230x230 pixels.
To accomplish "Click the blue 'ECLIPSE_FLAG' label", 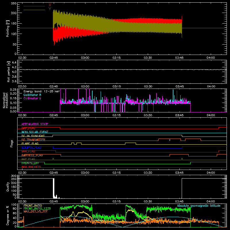I will pyautogui.click(x=31, y=147).
